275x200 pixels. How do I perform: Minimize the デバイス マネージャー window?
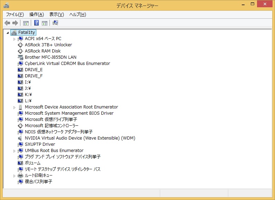(x=243, y=4)
